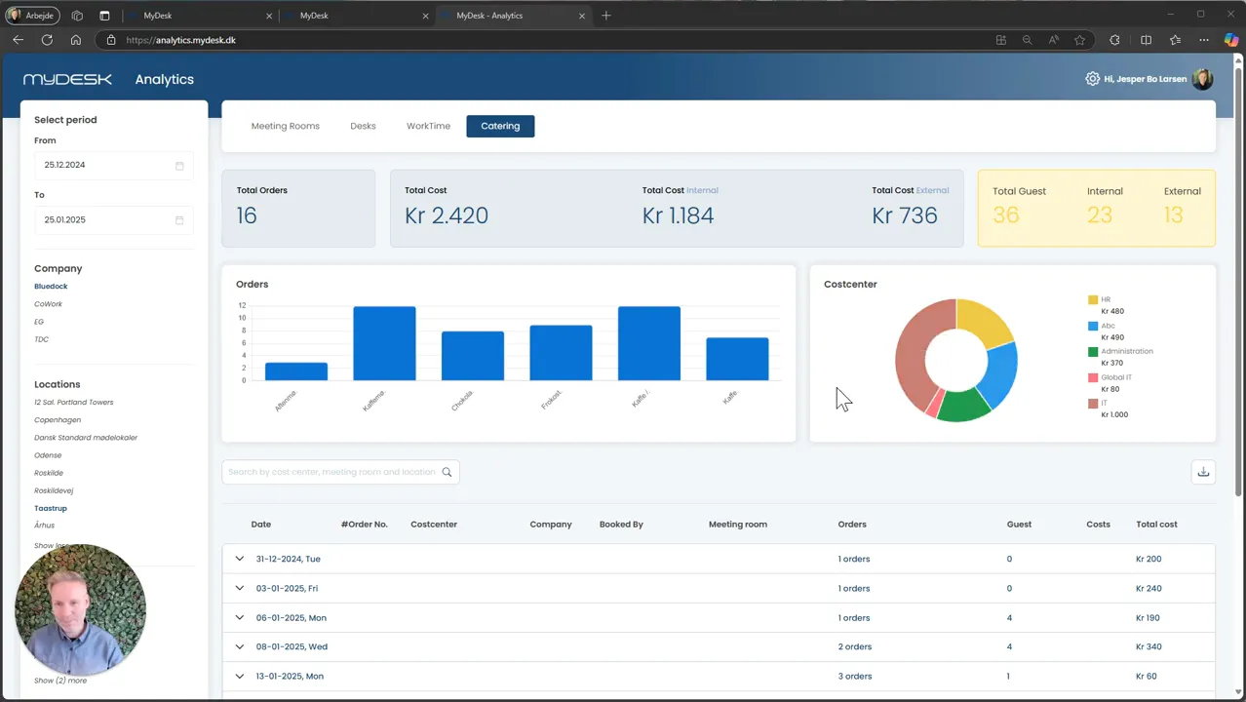Open the Copilot sidebar icon
The height and width of the screenshot is (702, 1246).
click(1231, 40)
